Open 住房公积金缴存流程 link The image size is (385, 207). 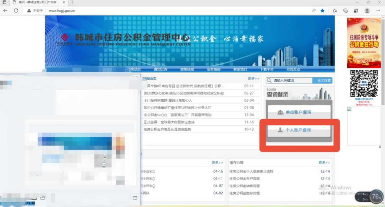click(244, 193)
